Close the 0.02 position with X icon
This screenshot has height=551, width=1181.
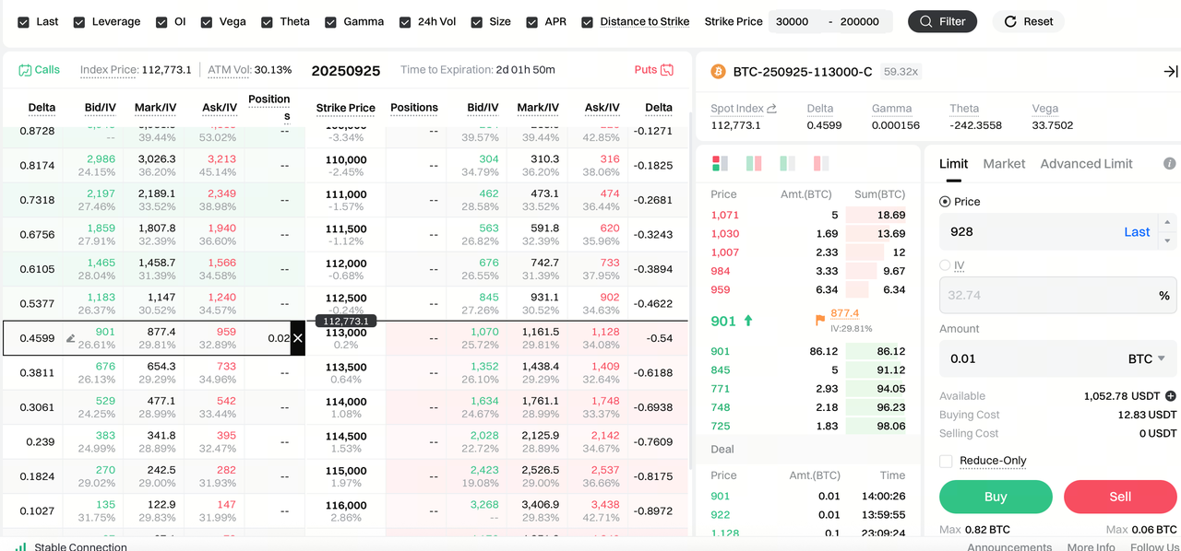(298, 338)
